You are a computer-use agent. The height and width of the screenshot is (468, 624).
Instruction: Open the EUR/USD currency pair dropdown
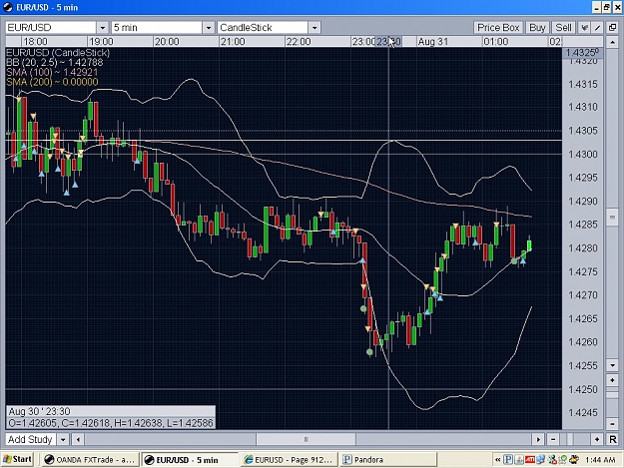coord(102,27)
